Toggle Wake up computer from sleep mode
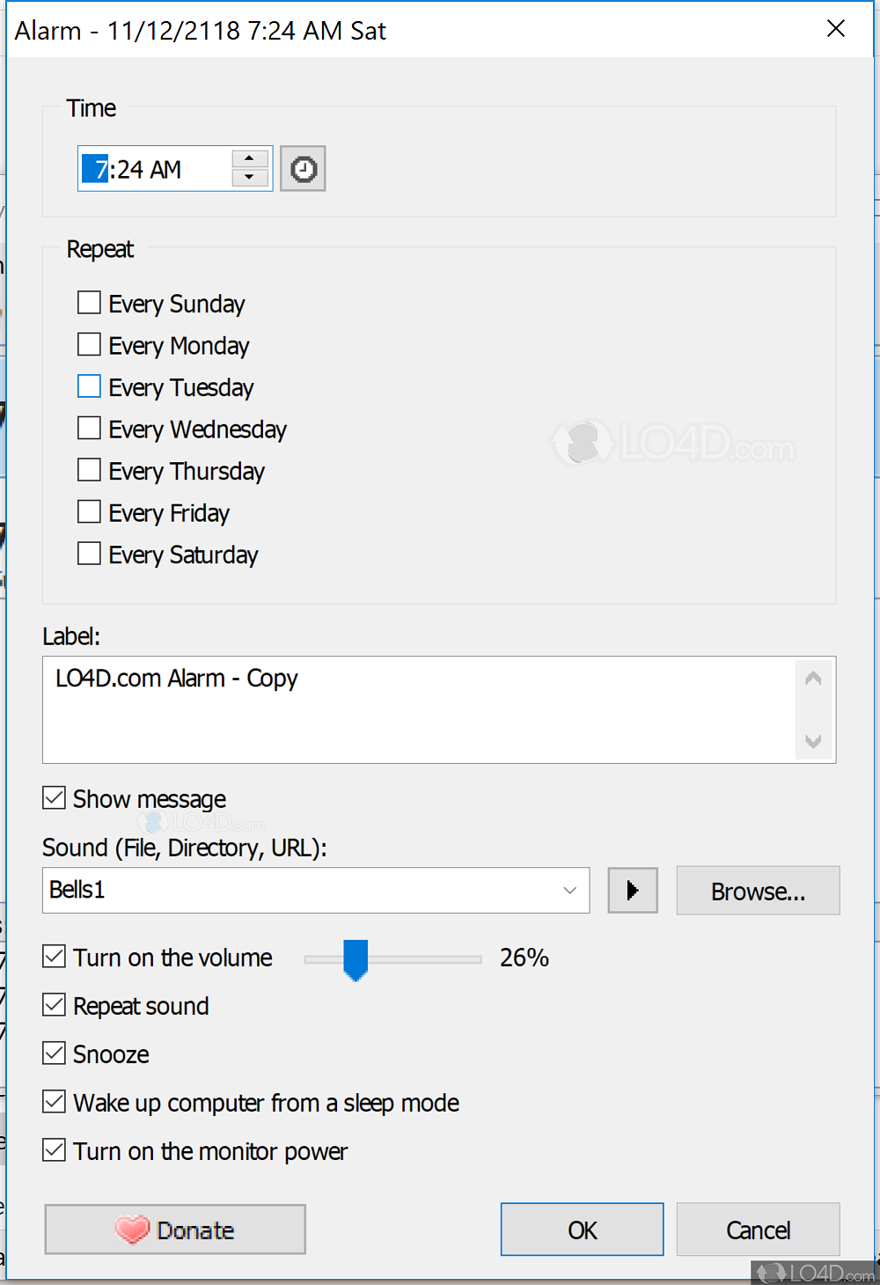This screenshot has height=1285, width=880. pyautogui.click(x=55, y=1102)
